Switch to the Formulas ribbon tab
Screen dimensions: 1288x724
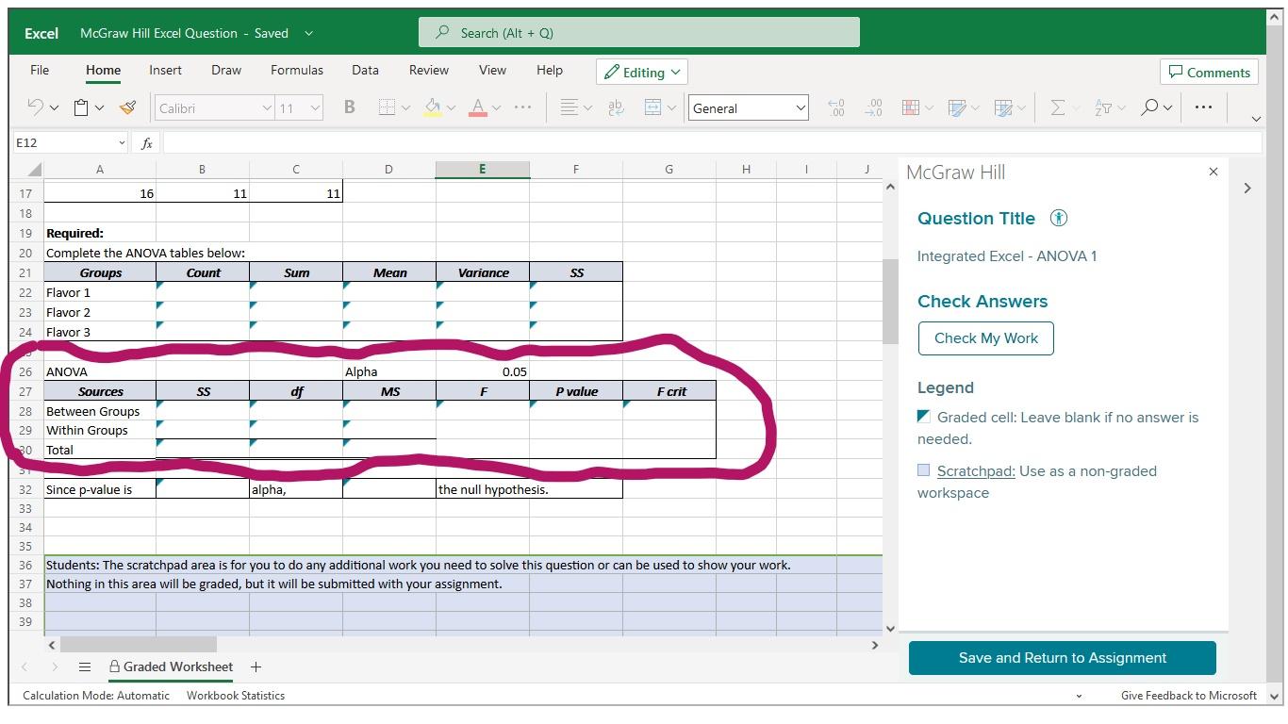tap(296, 69)
